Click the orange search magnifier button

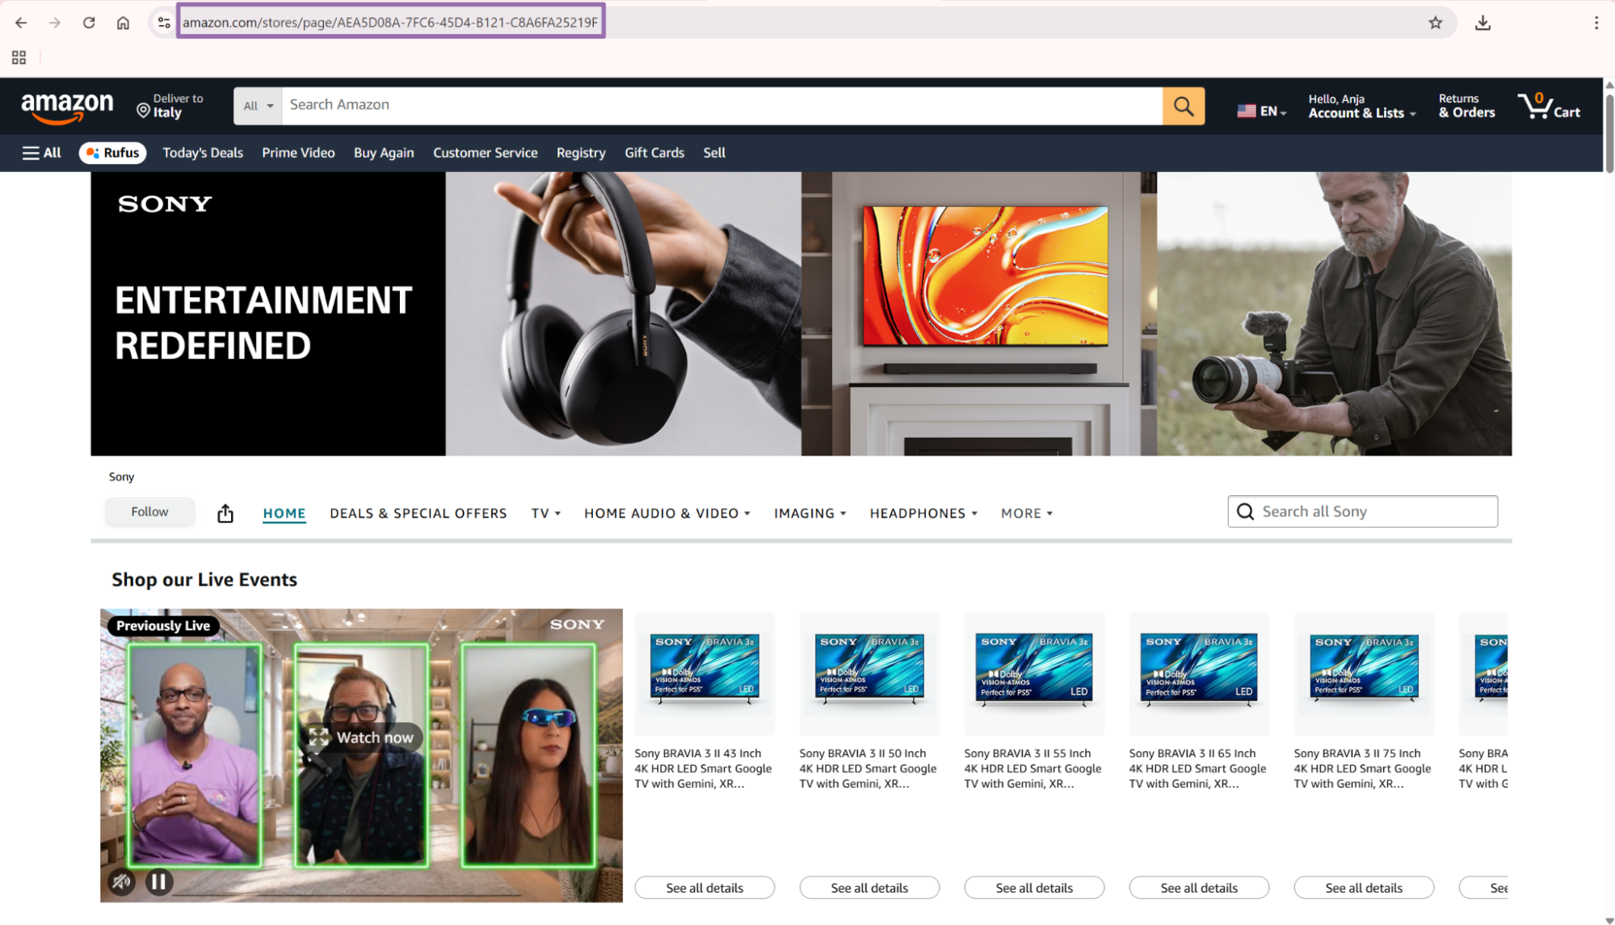(1184, 106)
